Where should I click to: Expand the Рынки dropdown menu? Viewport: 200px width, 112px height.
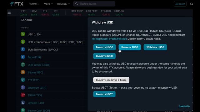(34, 4)
